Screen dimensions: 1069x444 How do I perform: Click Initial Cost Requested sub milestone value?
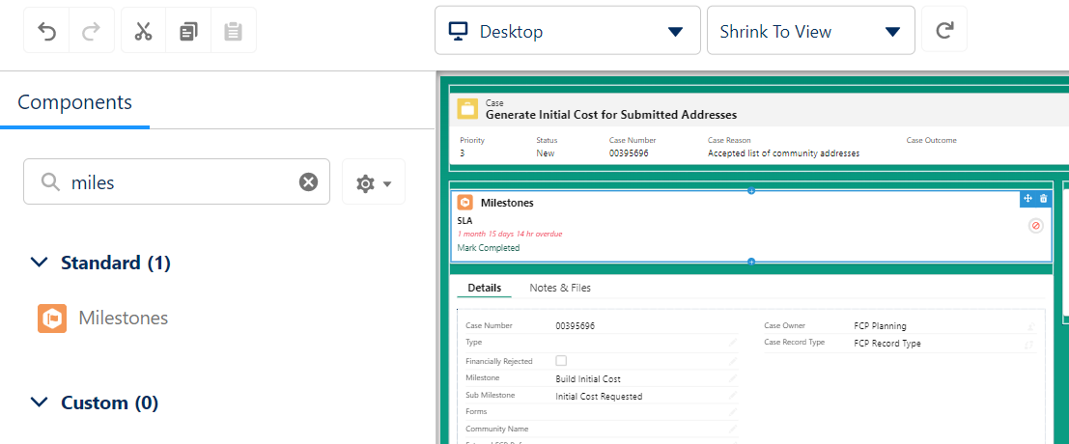tap(599, 397)
